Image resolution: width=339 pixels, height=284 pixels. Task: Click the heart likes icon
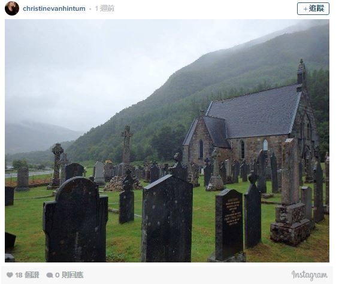pos(10,274)
